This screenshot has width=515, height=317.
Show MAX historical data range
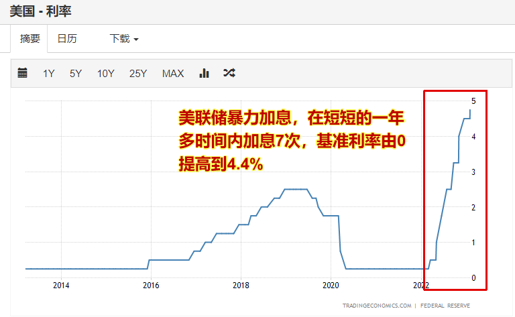click(x=173, y=73)
